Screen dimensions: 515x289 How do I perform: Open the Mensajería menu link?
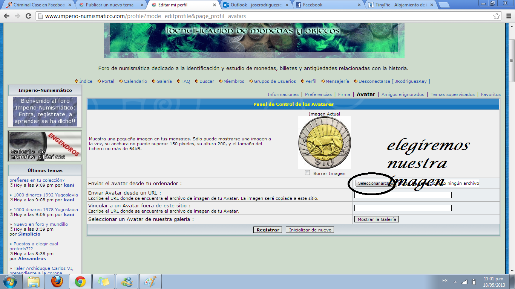(337, 81)
